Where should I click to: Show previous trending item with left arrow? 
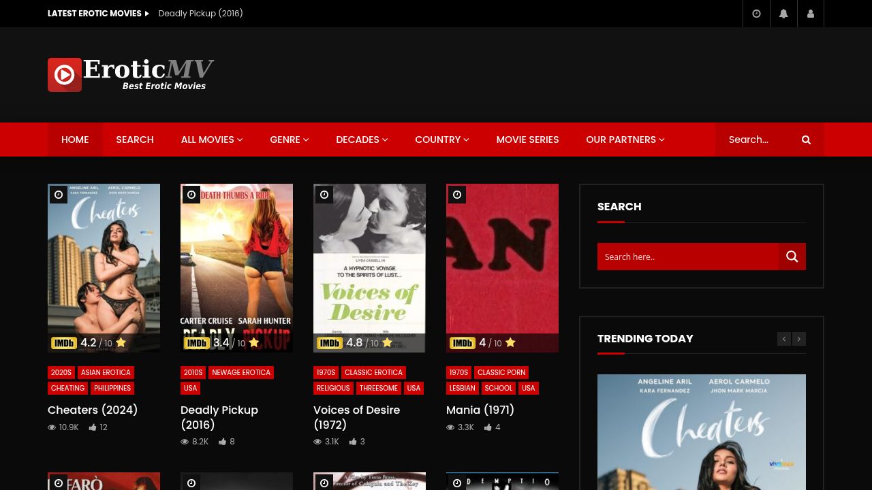point(784,339)
